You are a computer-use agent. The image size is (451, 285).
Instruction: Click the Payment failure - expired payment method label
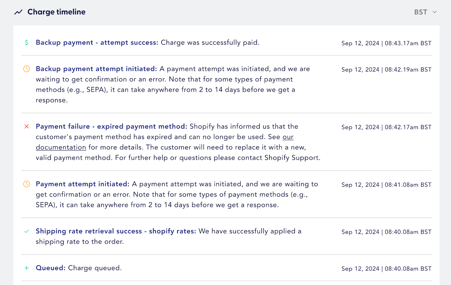[111, 126]
